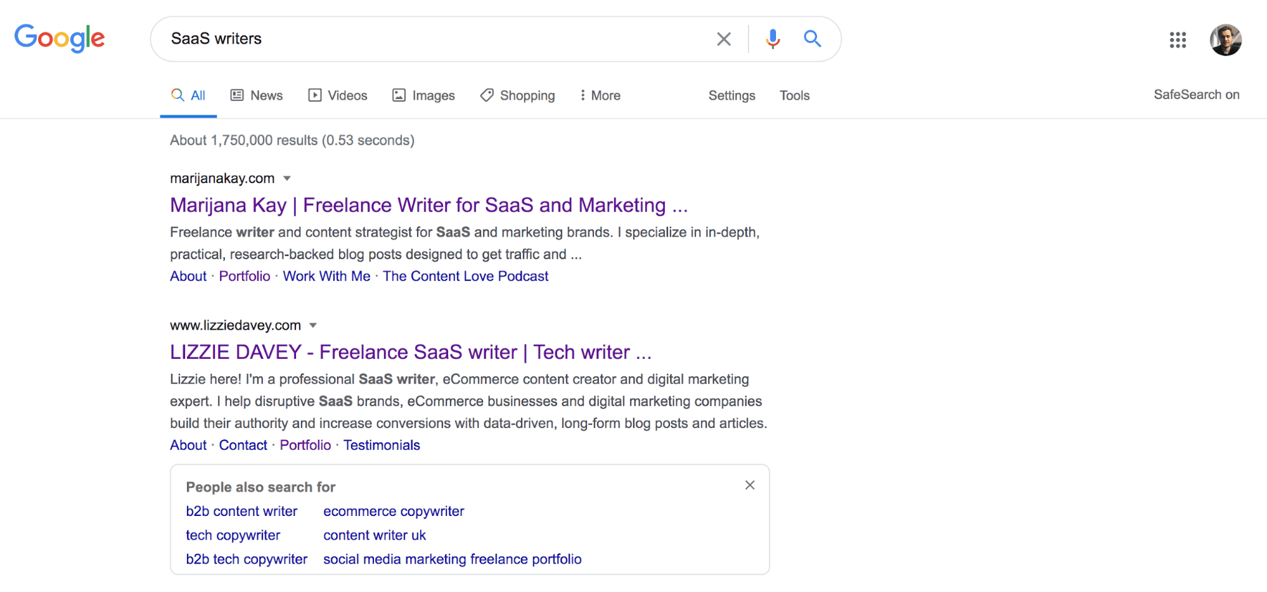Screen dimensions: 1267x592
Task: Open Marijana Kay Freelance Writer result title
Action: pyautogui.click(x=428, y=205)
